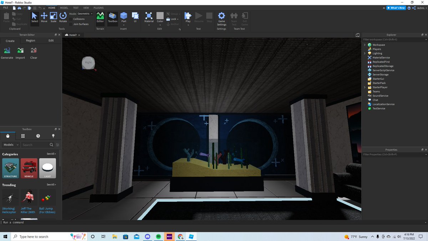Open the Toolbox Marketplace tab
Screen dimensions: 428x241
8,136
